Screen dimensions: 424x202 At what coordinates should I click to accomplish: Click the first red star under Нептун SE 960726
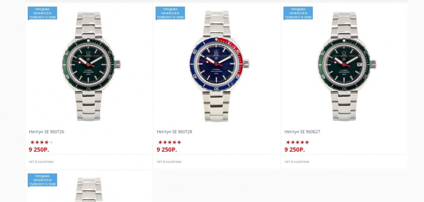click(32, 142)
